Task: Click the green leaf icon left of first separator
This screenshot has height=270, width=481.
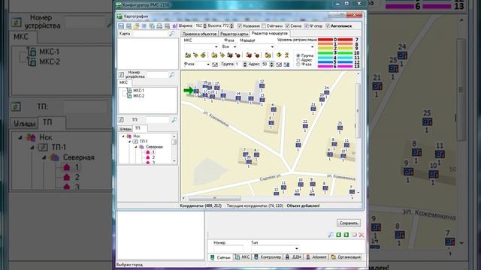Action: 203,55
